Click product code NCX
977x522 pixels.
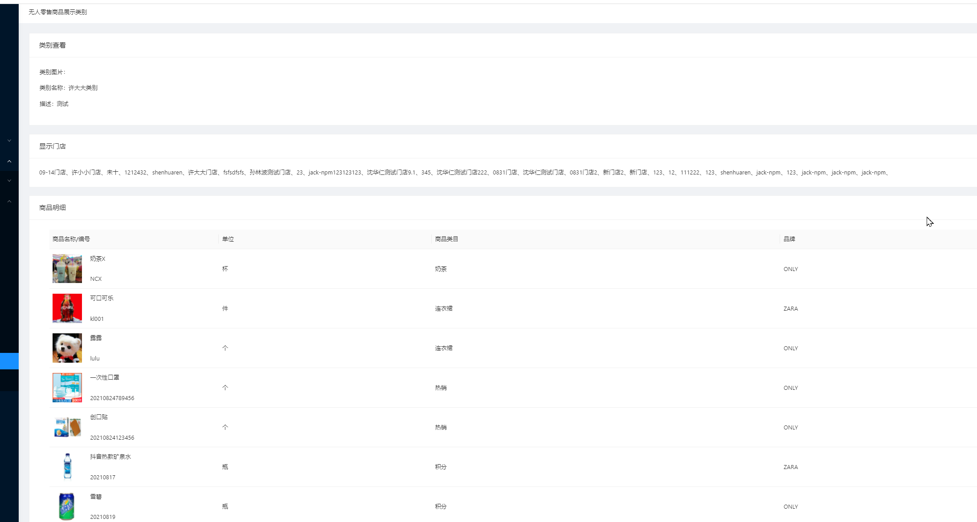coord(96,279)
